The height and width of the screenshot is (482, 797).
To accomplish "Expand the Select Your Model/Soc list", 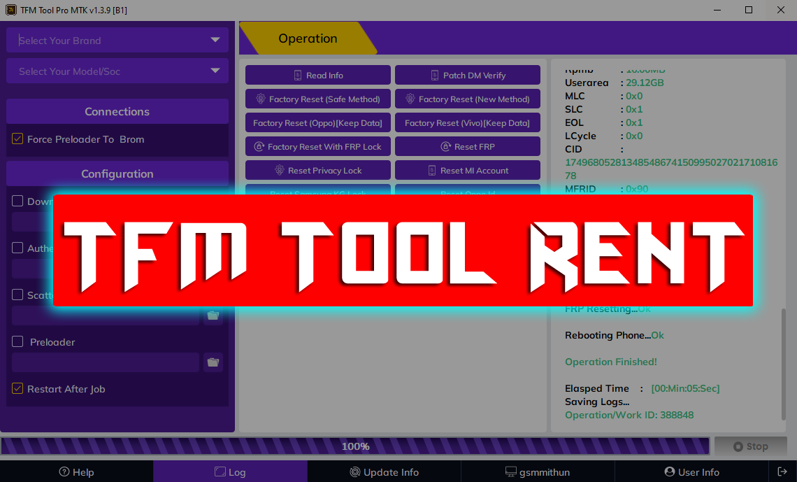I will [x=117, y=71].
